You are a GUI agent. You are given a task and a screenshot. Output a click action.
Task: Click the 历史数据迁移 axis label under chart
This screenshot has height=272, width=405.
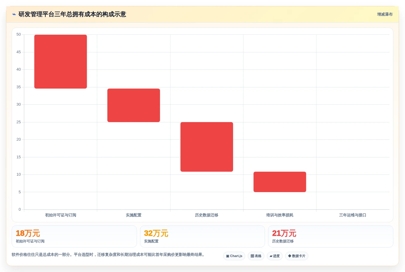pos(207,215)
